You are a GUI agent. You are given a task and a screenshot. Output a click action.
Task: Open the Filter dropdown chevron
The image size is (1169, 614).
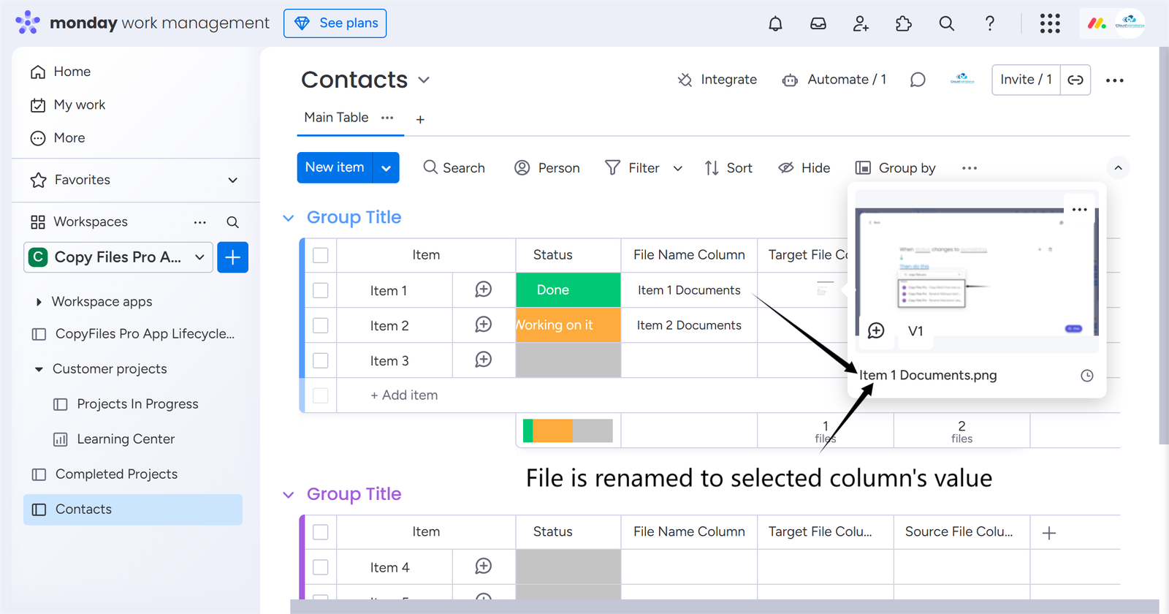[x=678, y=168]
